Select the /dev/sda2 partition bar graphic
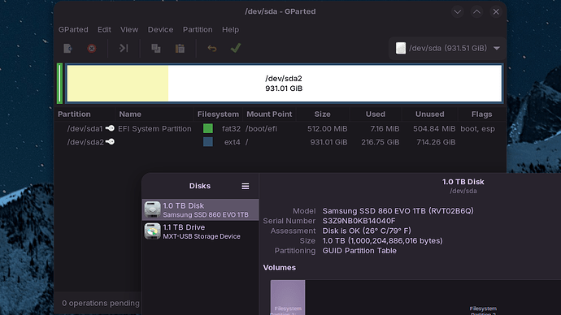Image resolution: width=561 pixels, height=315 pixels. (284, 83)
